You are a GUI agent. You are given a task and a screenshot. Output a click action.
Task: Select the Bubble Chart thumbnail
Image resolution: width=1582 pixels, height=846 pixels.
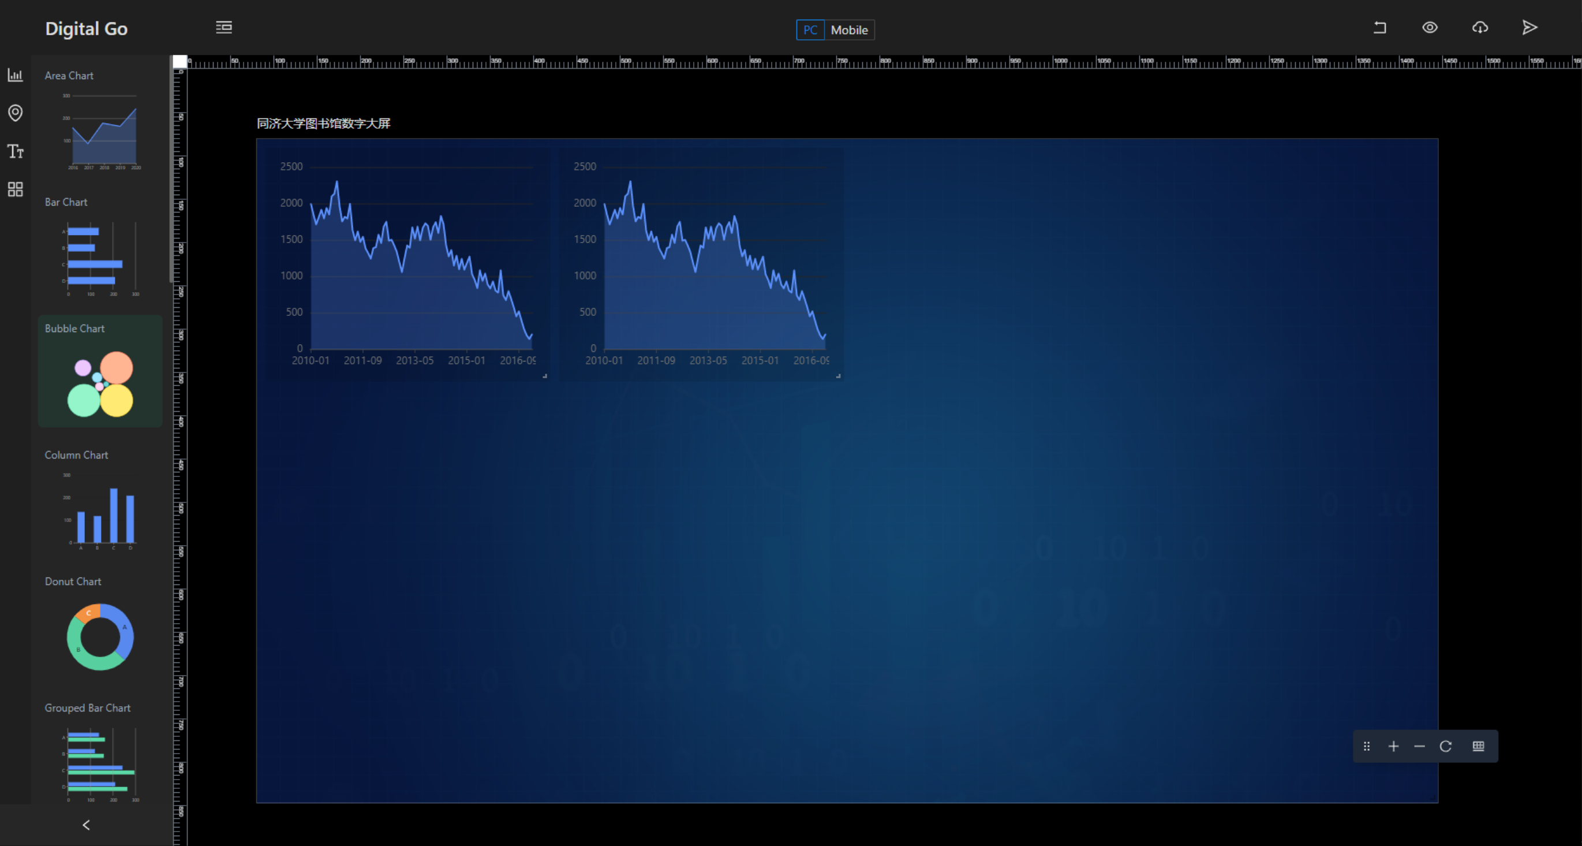tap(100, 383)
